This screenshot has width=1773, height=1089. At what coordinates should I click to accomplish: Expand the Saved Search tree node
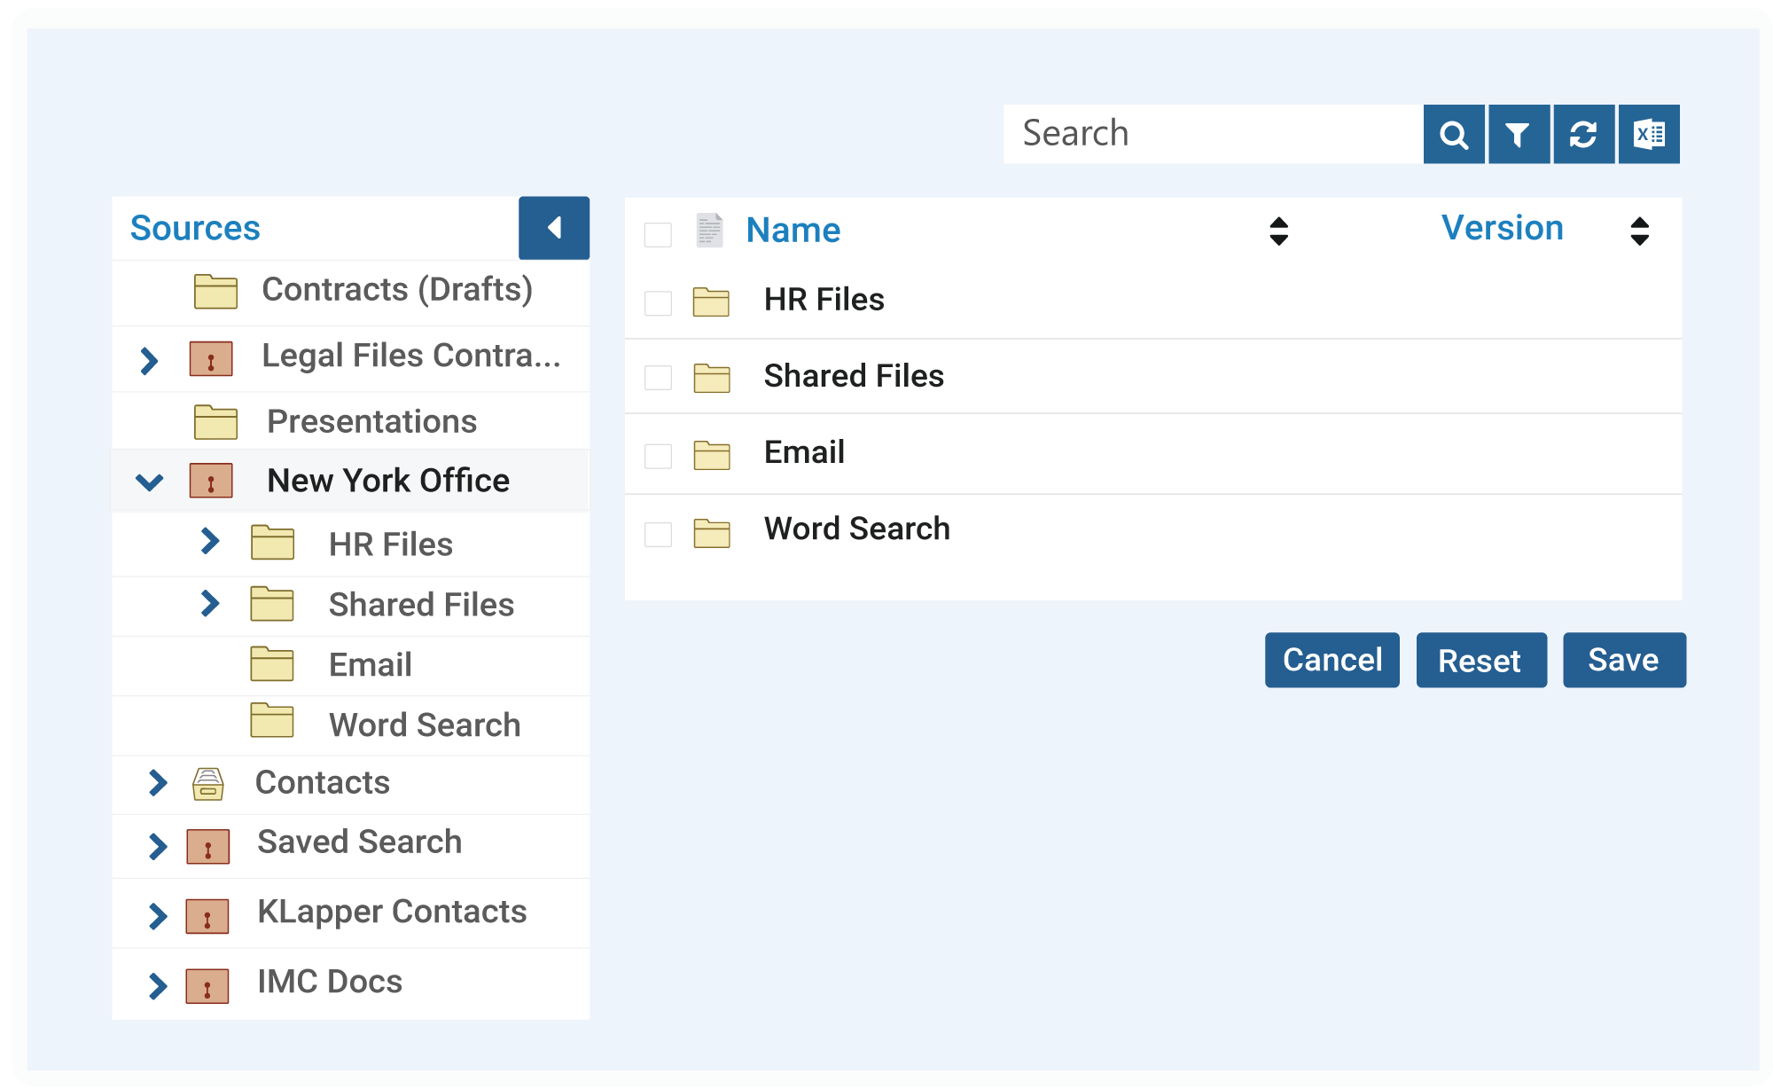tap(158, 846)
